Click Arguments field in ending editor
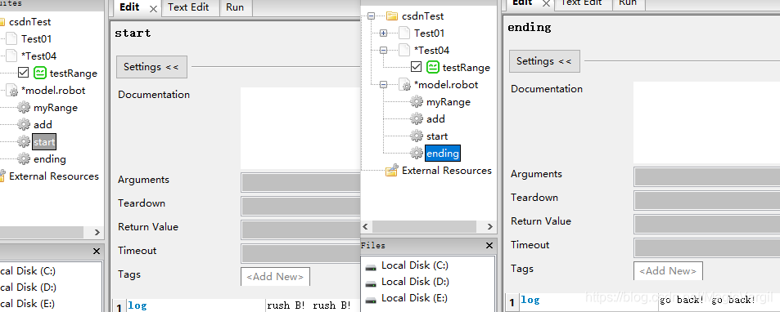This screenshot has height=312, width=780. (x=707, y=176)
